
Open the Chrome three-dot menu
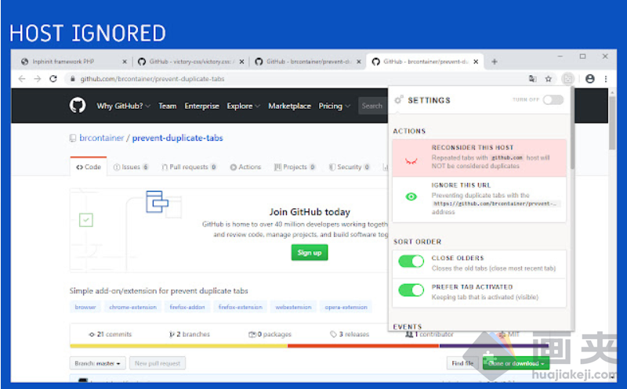point(606,79)
